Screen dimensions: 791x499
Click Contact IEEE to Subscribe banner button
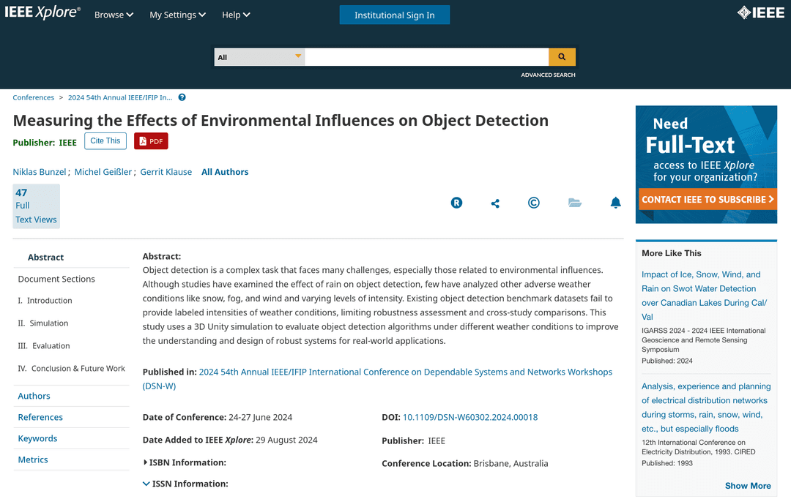click(708, 200)
